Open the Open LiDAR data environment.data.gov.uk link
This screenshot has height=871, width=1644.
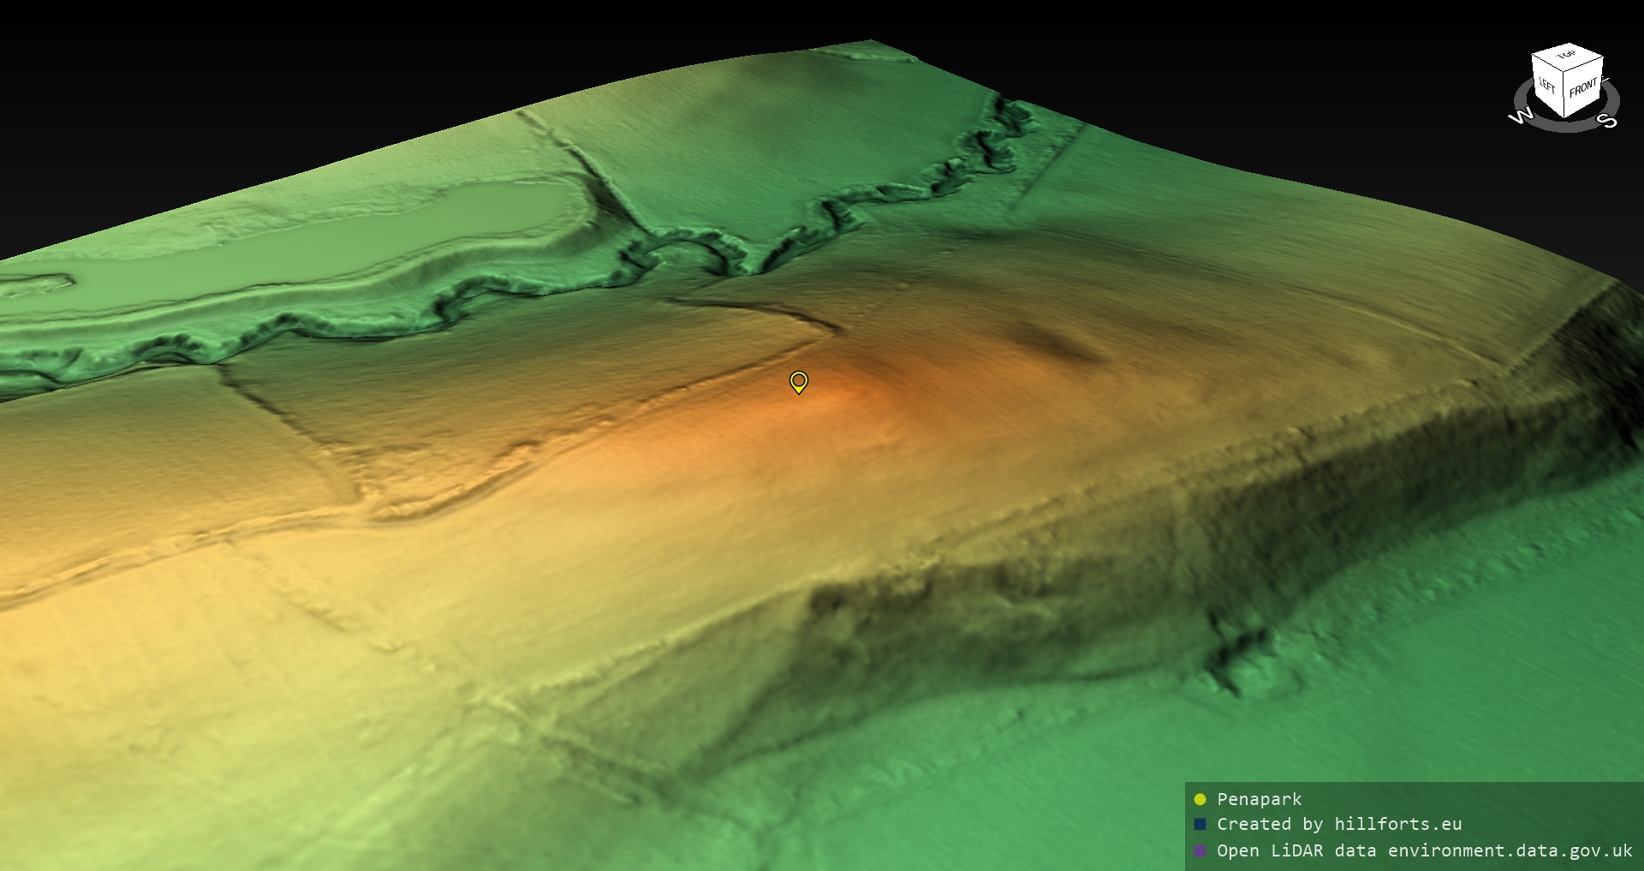(x=1425, y=850)
